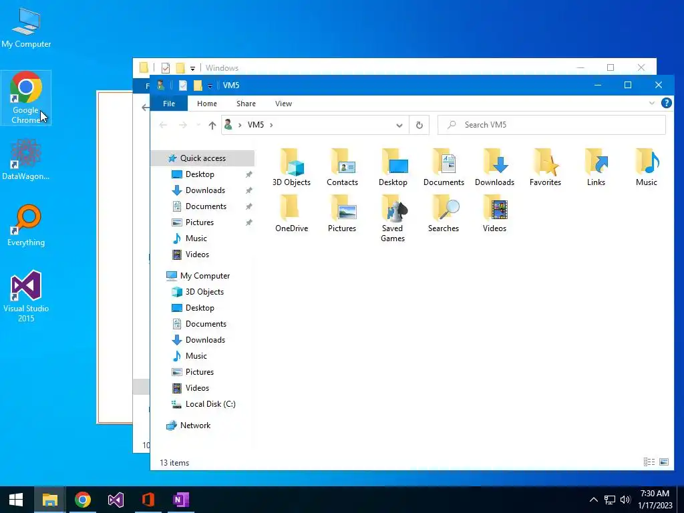The height and width of the screenshot is (513, 684).
Task: Click New folder quick access toolbar button
Action: 198,85
